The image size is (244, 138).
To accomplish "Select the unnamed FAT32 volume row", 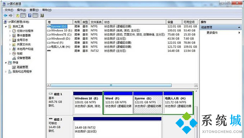I will [x=122, y=51].
